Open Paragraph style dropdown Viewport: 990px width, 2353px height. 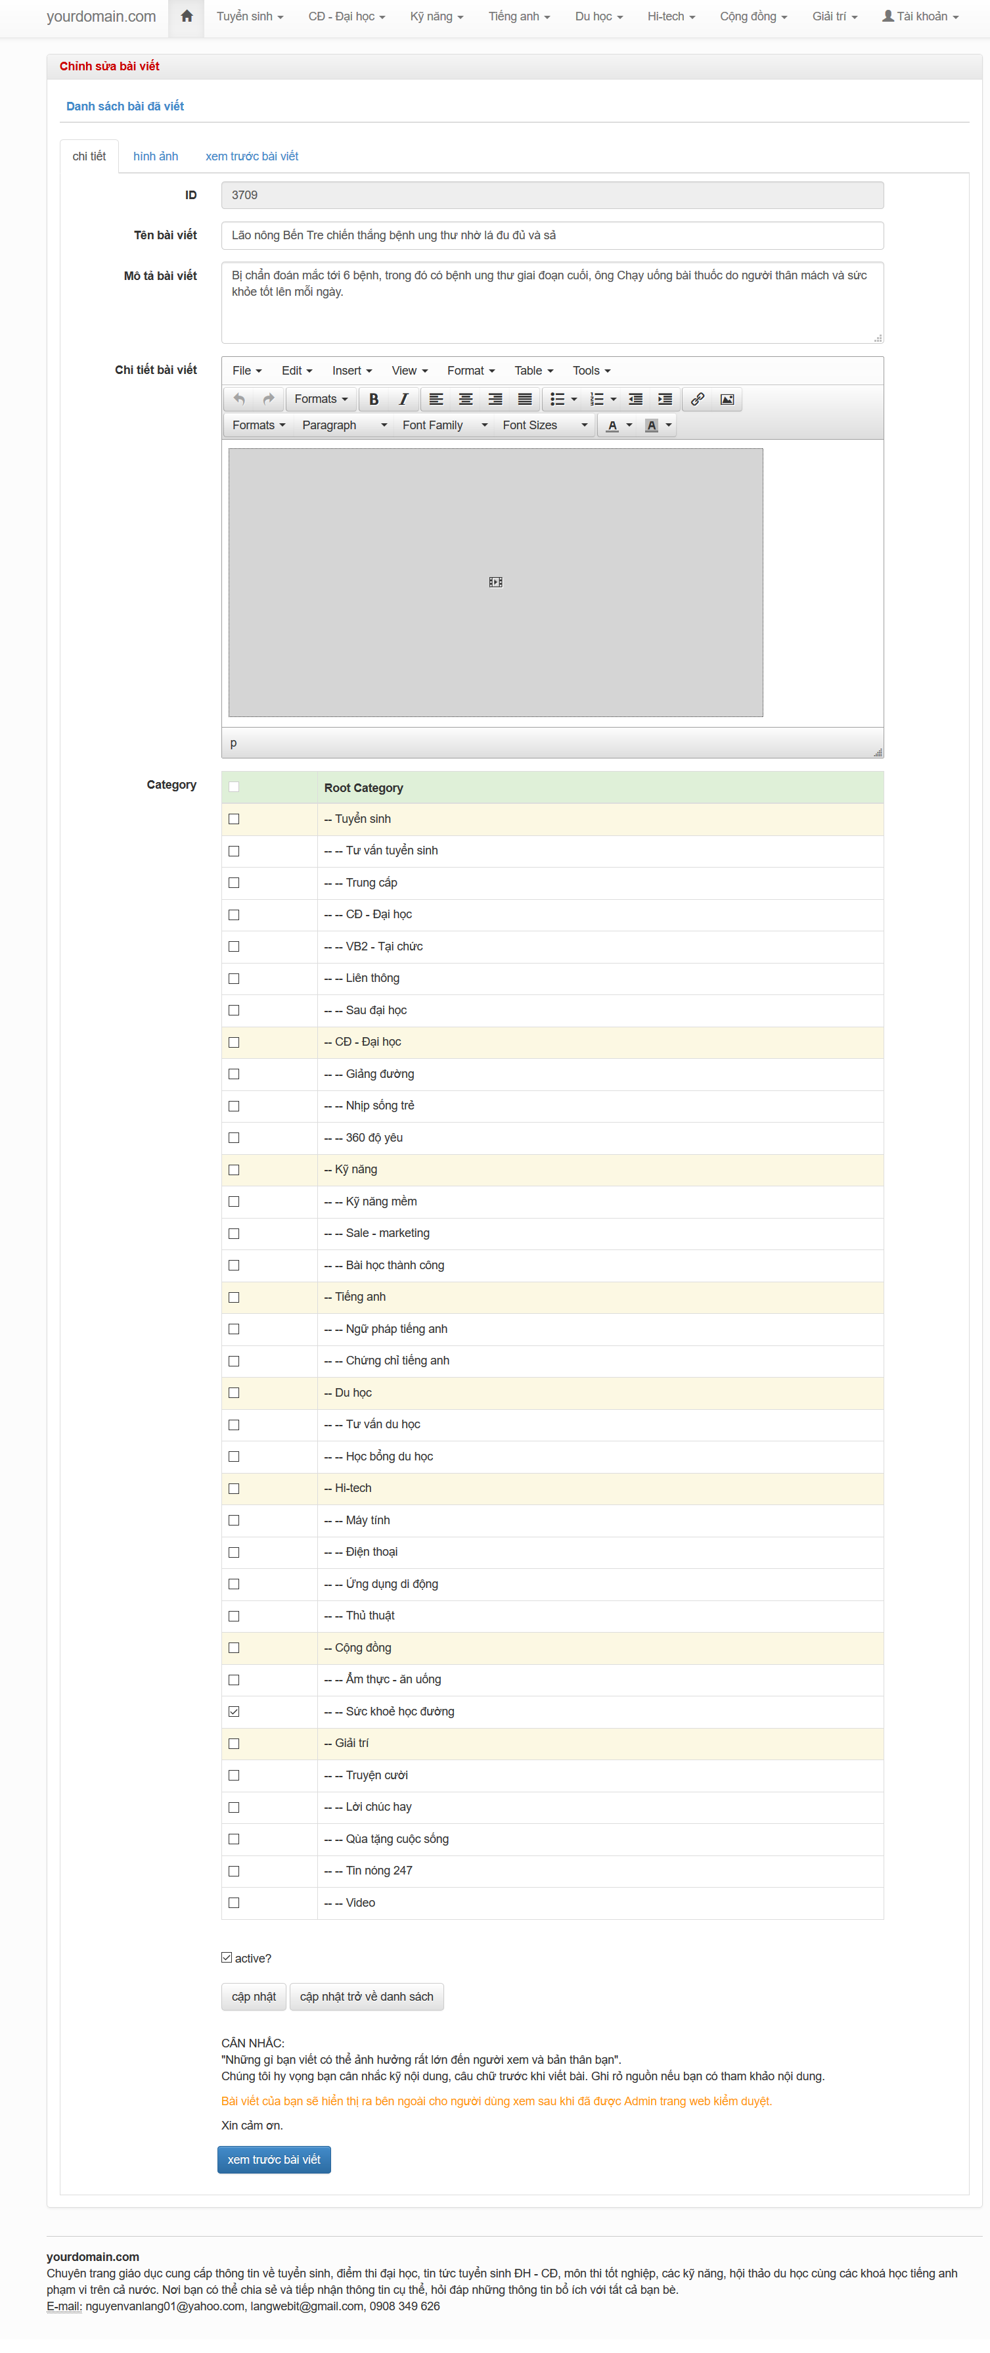tap(344, 426)
